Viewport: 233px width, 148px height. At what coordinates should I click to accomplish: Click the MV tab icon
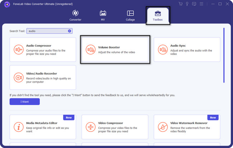[x=103, y=13]
